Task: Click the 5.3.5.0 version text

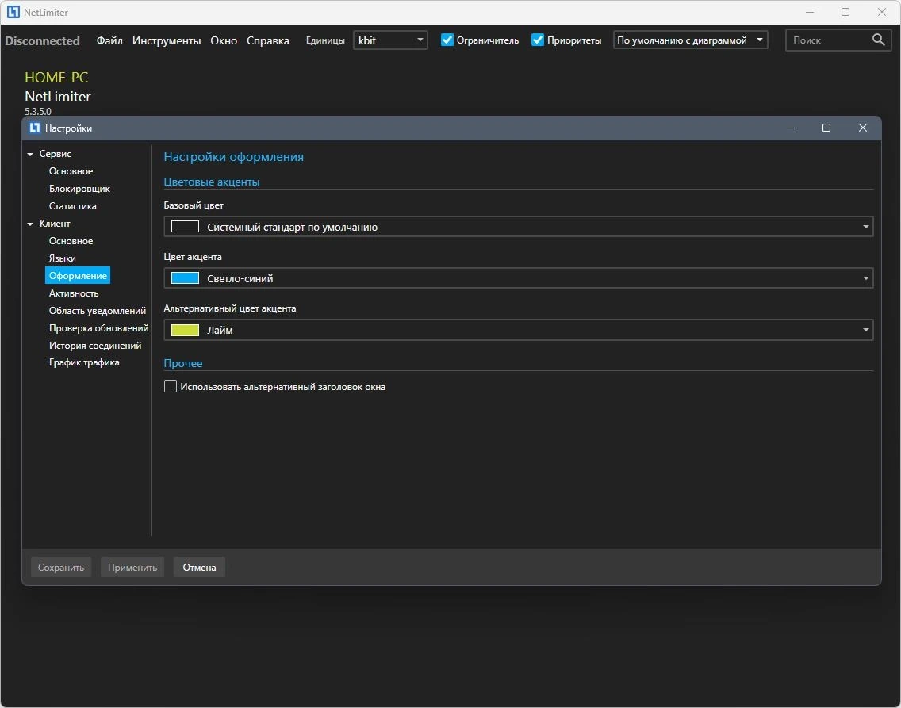Action: point(38,111)
